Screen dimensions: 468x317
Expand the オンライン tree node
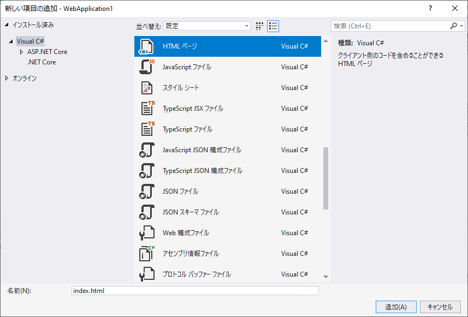click(7, 78)
